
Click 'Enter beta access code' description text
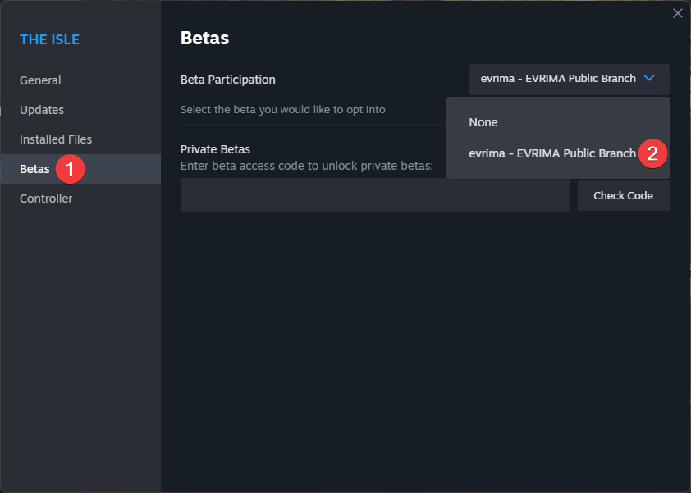tap(307, 166)
